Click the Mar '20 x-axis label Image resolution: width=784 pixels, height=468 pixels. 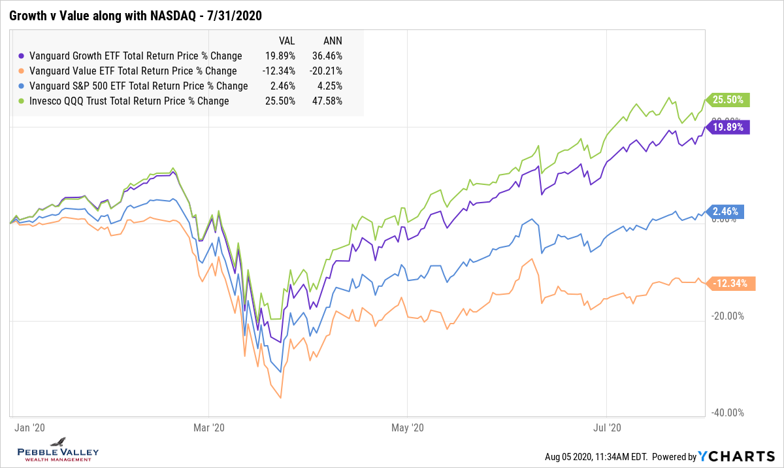tap(209, 428)
